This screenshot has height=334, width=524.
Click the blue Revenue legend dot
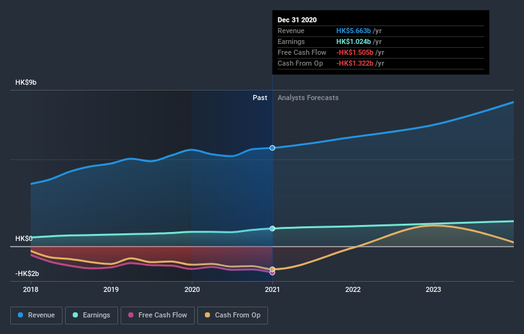(20, 315)
